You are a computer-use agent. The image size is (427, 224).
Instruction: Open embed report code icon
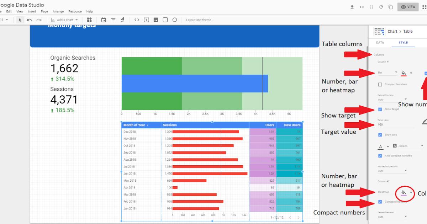(x=362, y=7)
